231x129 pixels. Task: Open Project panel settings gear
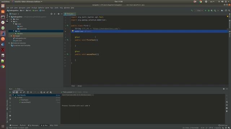coord(58,14)
